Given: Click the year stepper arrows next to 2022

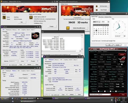Looking at the screenshot, I should click(108, 22).
